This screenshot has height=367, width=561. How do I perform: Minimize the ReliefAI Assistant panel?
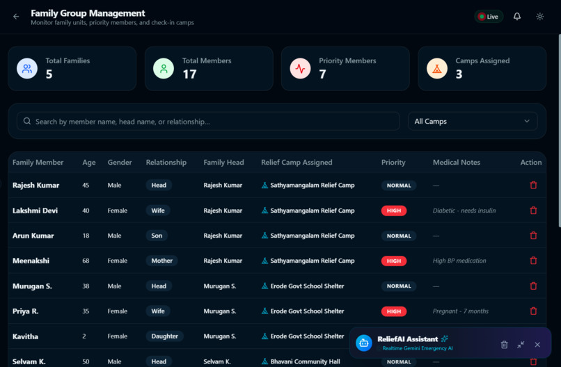[521, 345]
